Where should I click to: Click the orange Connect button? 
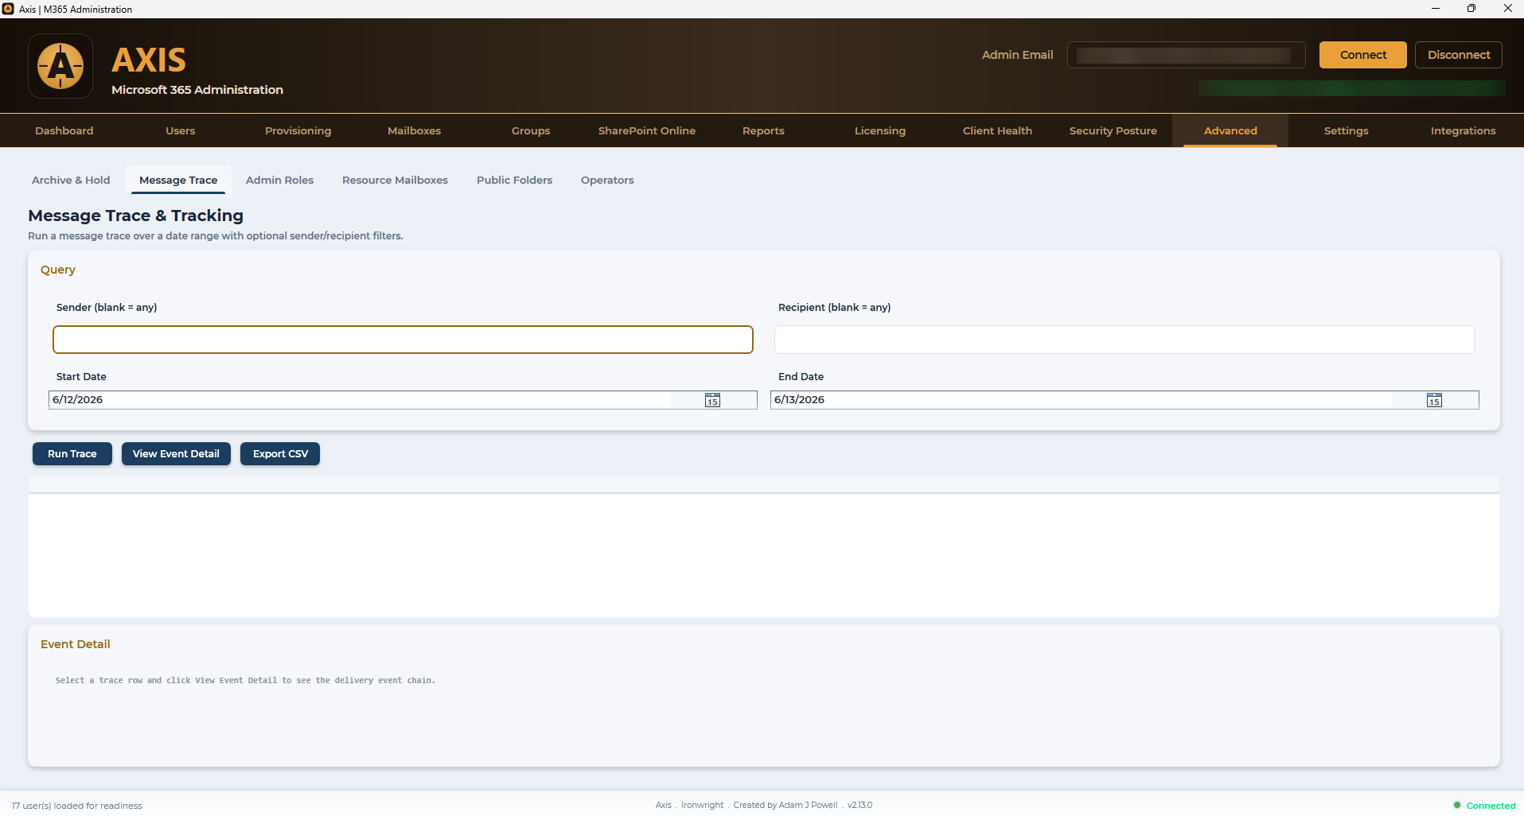pos(1362,55)
